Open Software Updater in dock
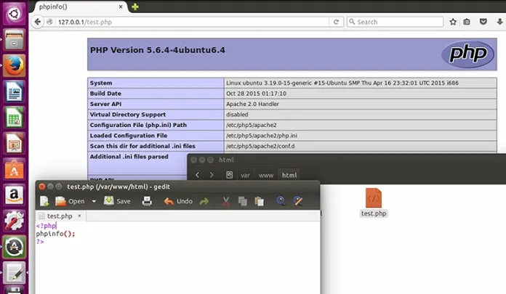506x294 pixels. point(14,247)
